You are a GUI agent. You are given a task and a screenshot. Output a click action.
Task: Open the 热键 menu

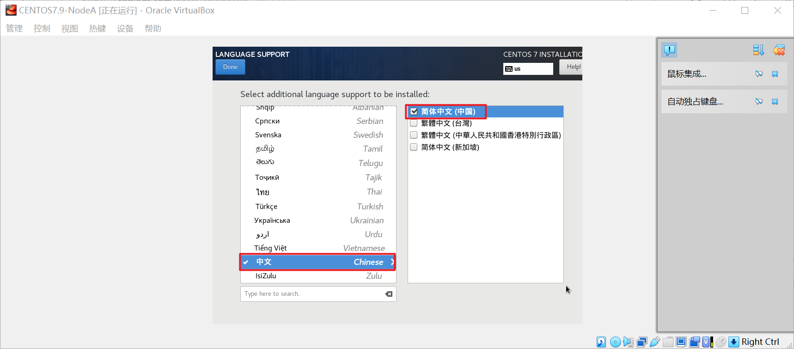pos(98,29)
